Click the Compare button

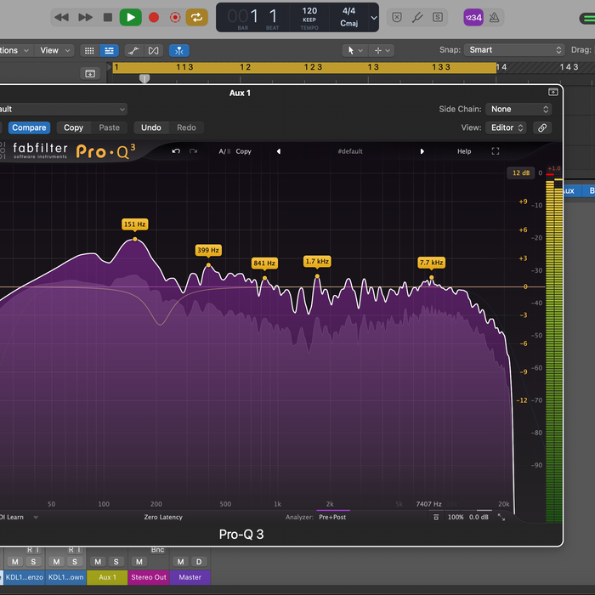coord(29,127)
